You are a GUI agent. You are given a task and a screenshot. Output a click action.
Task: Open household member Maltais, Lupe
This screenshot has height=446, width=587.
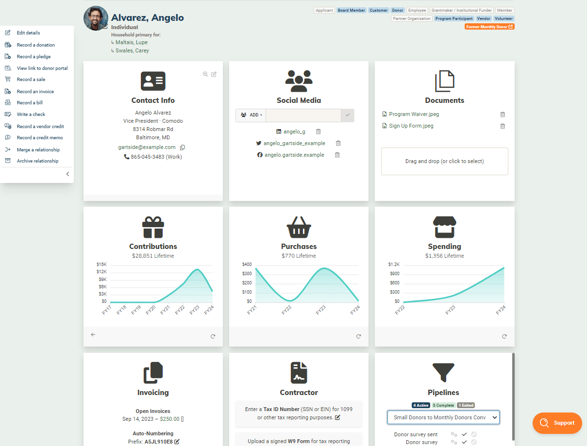[x=131, y=42]
